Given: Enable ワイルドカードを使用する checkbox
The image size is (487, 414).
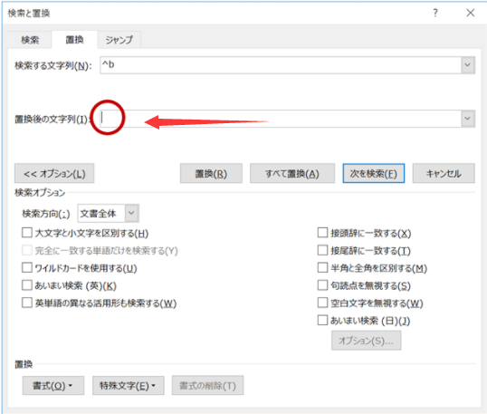Looking at the screenshot, I should tap(27, 267).
